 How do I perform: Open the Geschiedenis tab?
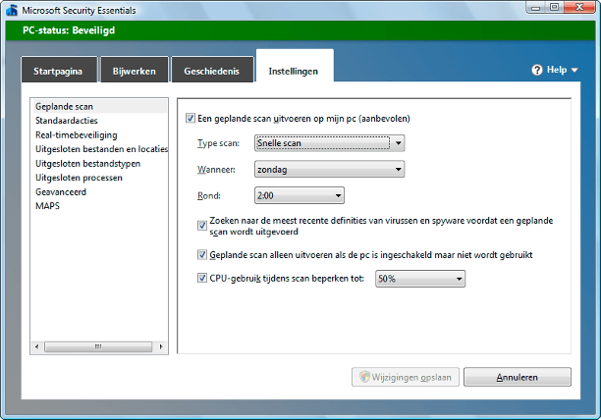pyautogui.click(x=211, y=71)
